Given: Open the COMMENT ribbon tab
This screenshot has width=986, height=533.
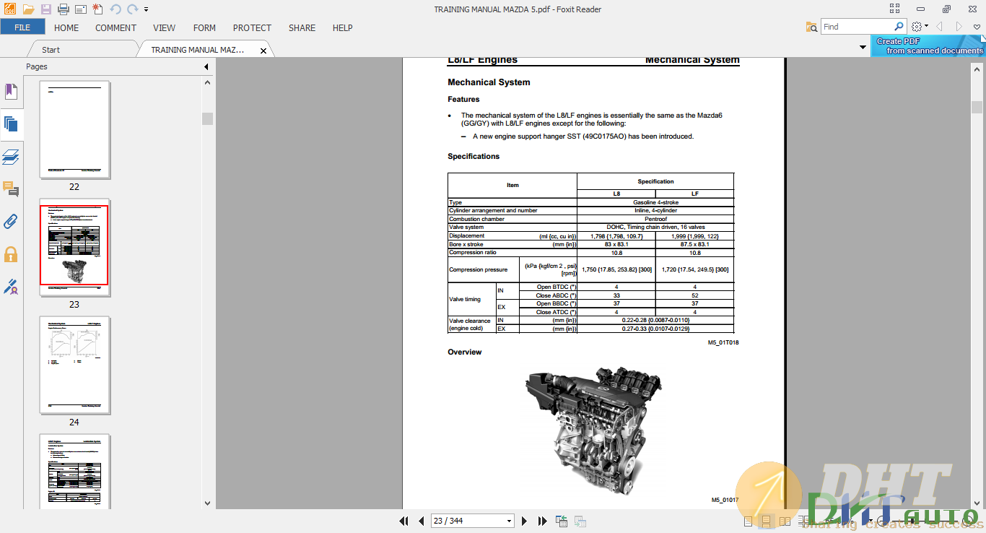Looking at the screenshot, I should 115,27.
